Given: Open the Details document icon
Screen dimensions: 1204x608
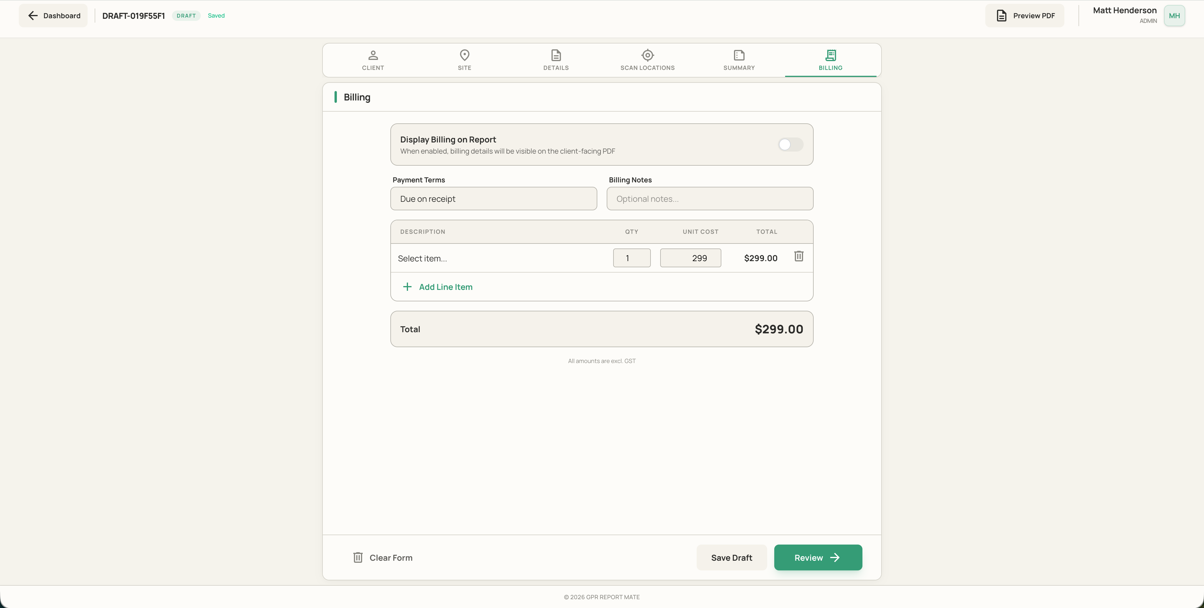Looking at the screenshot, I should [x=556, y=55].
